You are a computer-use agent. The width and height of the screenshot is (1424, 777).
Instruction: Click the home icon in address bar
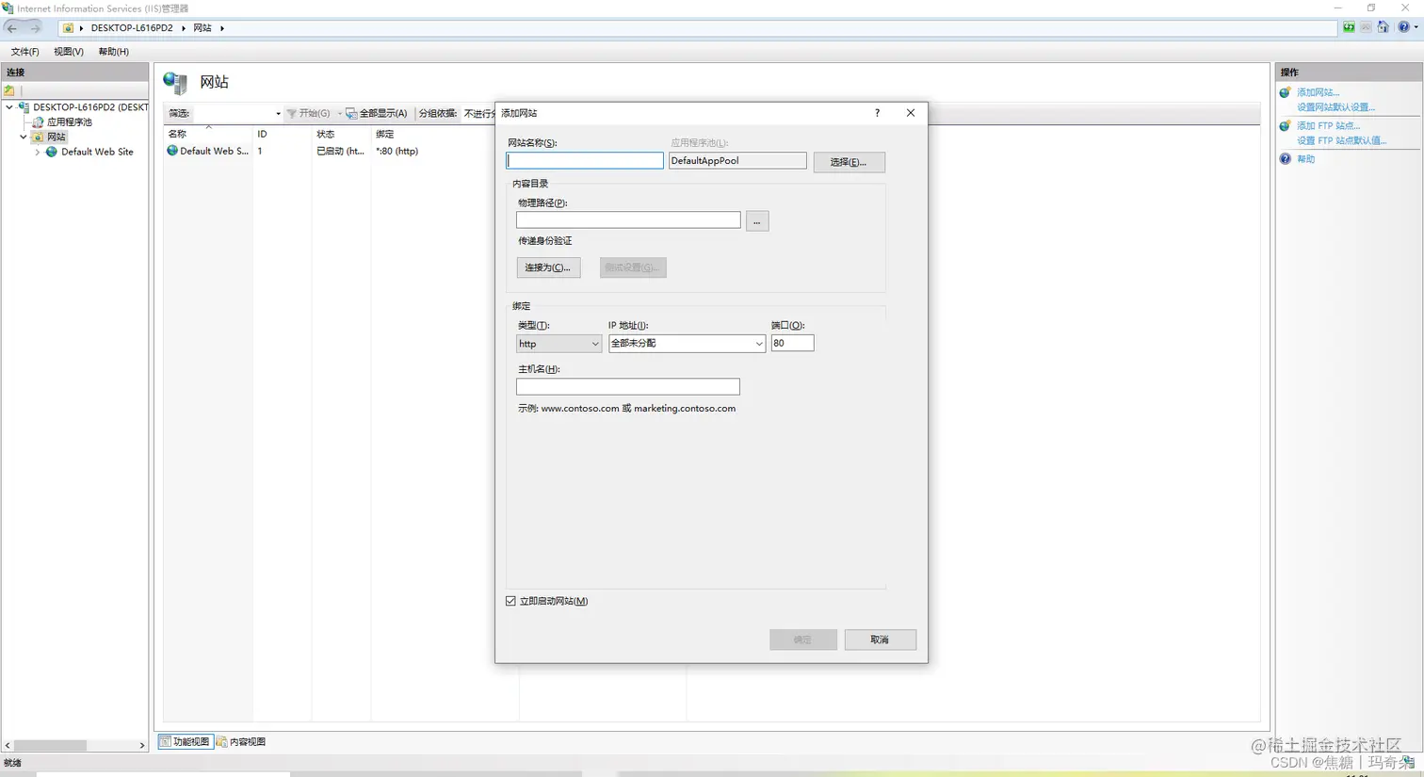click(1383, 27)
